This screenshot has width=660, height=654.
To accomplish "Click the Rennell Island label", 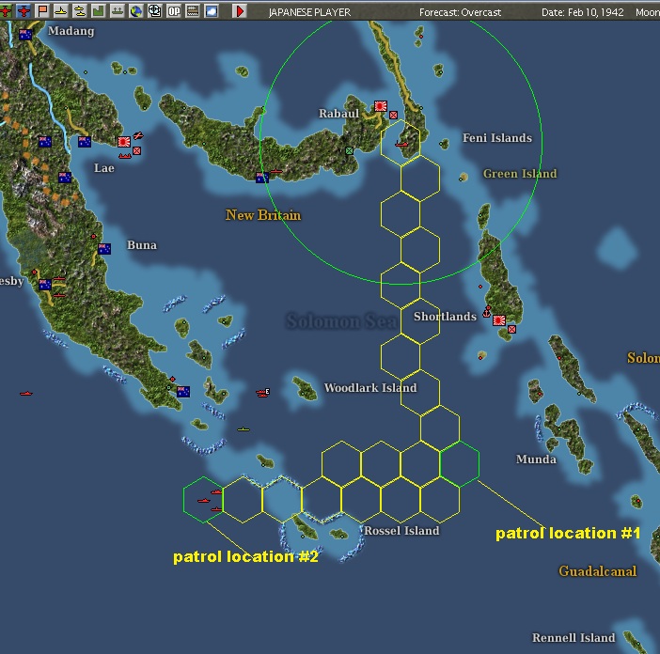I will click(574, 638).
